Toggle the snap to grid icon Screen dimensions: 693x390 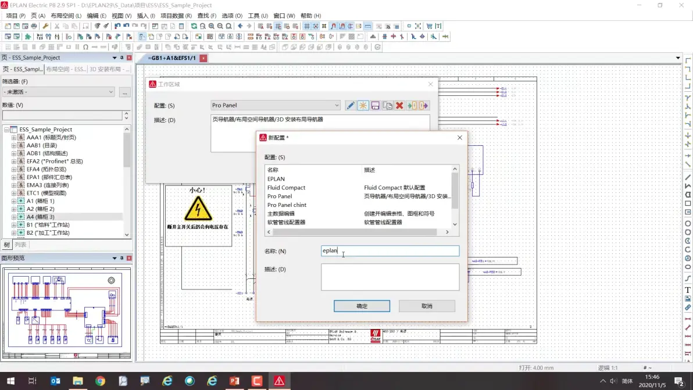click(316, 26)
